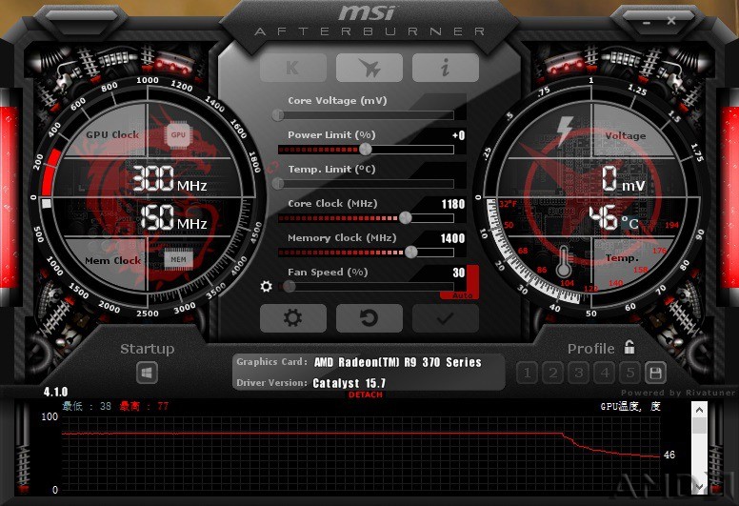Open the Kombustor K button
Image resolution: width=739 pixels, height=506 pixels.
(292, 68)
